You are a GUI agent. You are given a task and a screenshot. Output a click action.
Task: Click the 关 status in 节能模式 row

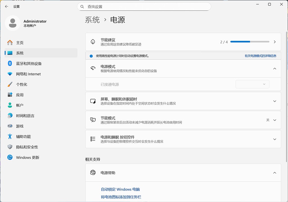tap(268, 120)
